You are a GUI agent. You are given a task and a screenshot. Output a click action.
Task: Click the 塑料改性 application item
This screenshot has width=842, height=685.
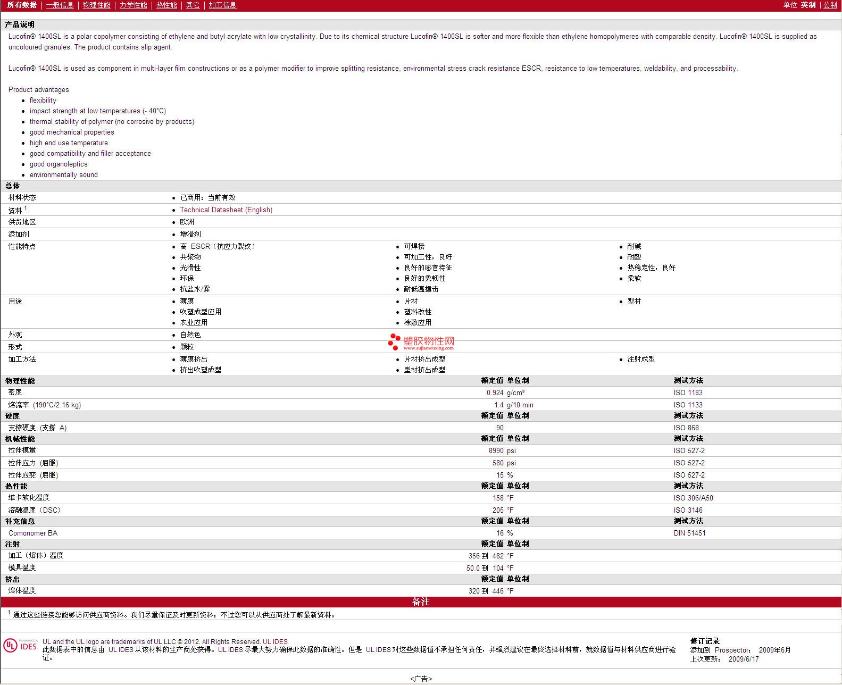(x=418, y=312)
